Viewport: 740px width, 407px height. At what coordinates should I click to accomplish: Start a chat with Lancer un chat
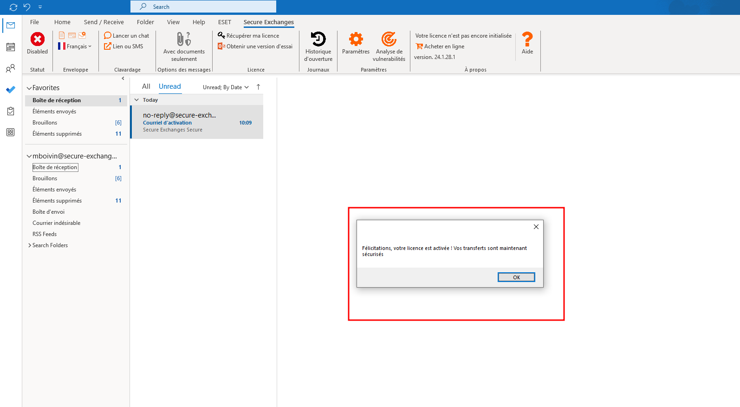[127, 36]
